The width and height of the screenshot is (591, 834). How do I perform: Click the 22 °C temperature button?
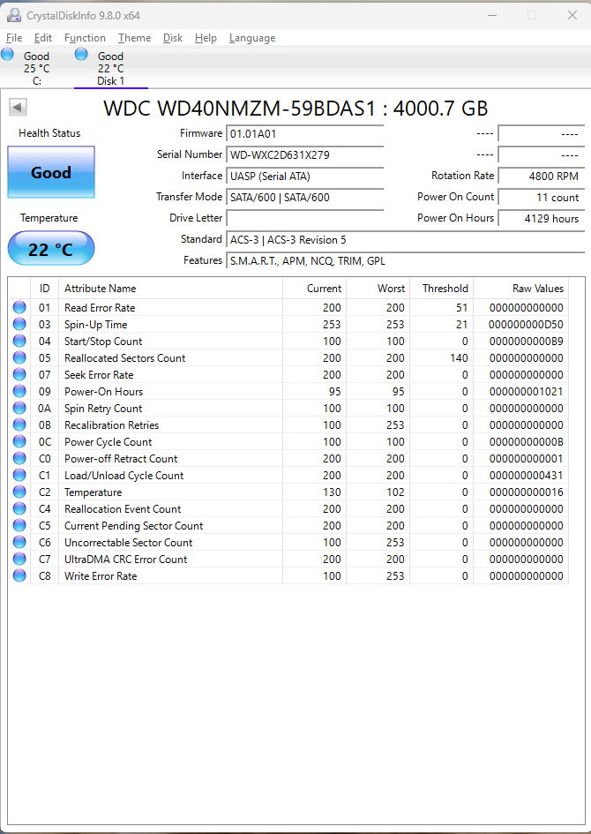click(x=51, y=248)
